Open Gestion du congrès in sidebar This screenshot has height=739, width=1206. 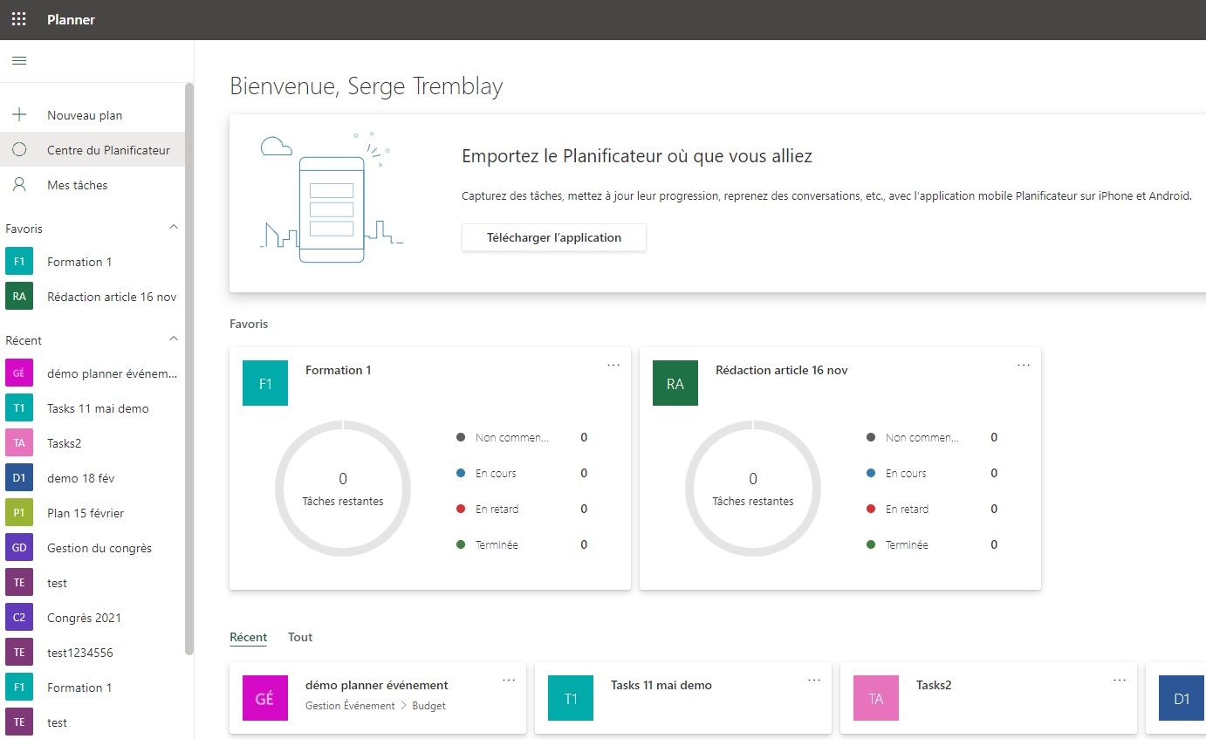click(93, 548)
